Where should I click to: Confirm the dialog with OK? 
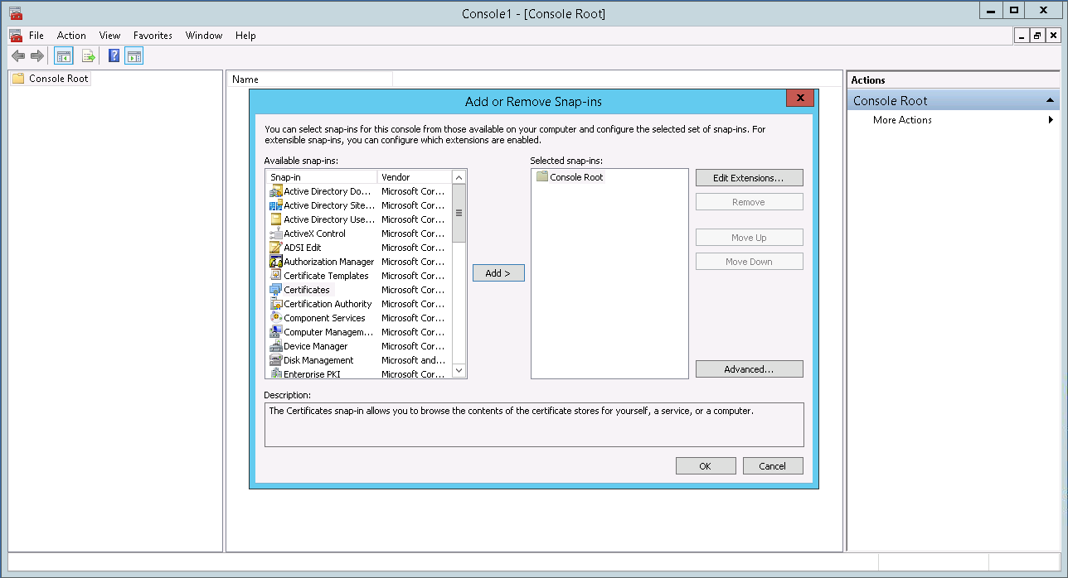(x=706, y=466)
